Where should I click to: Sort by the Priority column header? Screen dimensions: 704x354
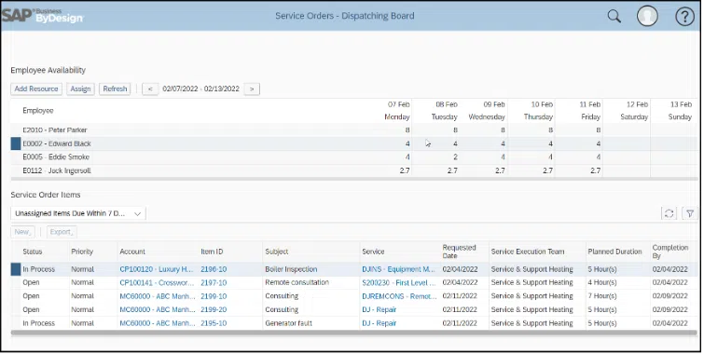(x=82, y=252)
